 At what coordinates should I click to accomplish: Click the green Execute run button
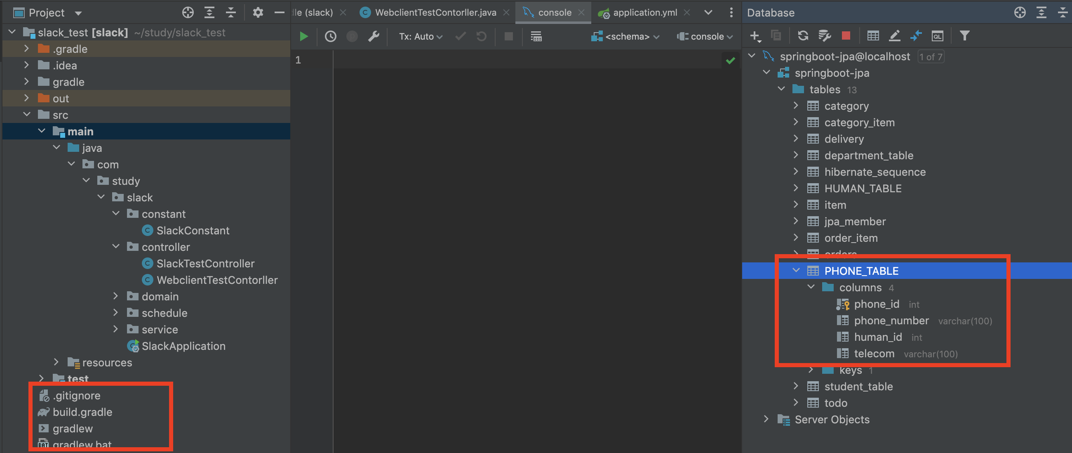tap(303, 37)
